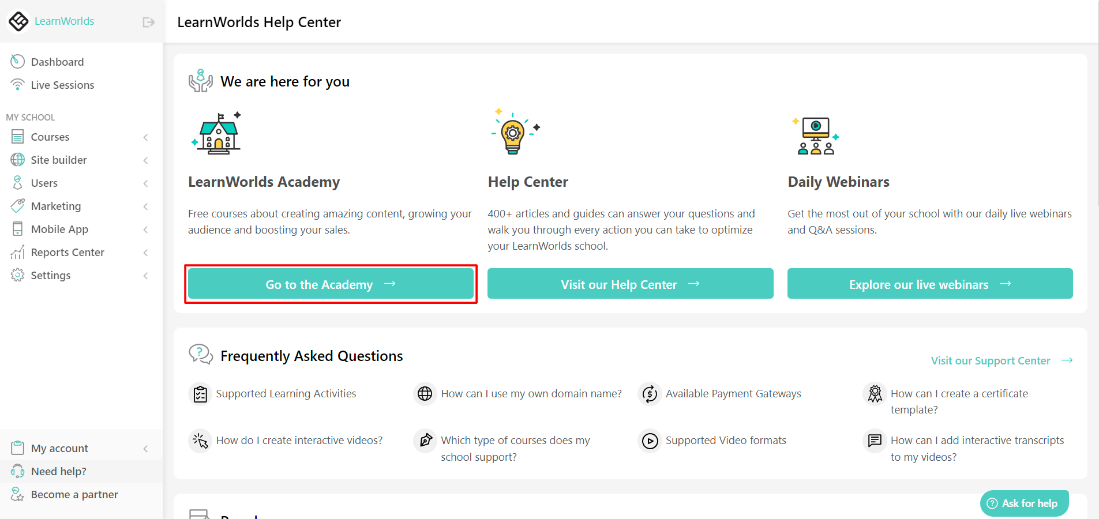Open Courses via the book icon
Image resolution: width=1099 pixels, height=519 pixels.
[x=18, y=137]
